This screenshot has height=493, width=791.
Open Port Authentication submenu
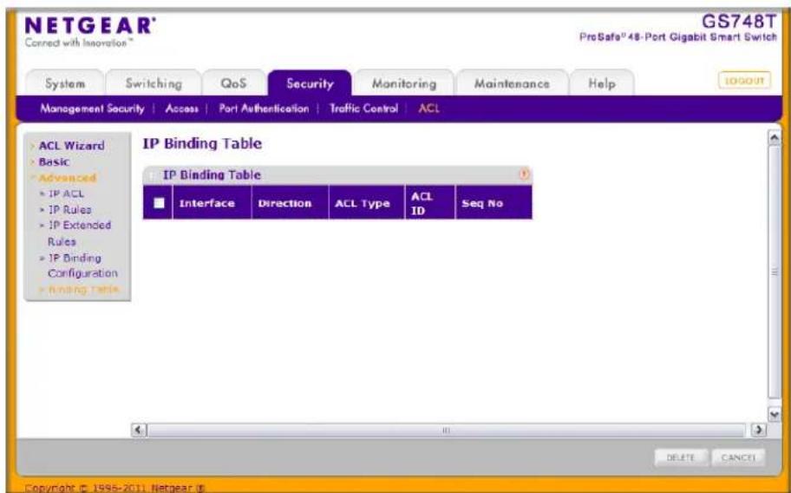point(264,108)
